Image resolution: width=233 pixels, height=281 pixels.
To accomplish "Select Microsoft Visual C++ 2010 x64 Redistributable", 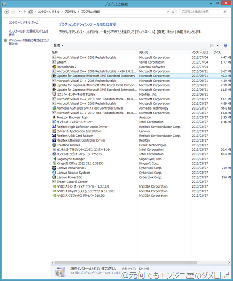I will pyautogui.click(x=141, y=113).
